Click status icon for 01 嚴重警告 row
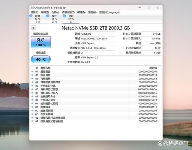 coord(32,72)
